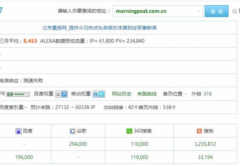Click the 外链 count 316

[x=208, y=94]
